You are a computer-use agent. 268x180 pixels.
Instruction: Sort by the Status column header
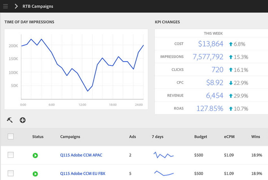tap(38, 137)
